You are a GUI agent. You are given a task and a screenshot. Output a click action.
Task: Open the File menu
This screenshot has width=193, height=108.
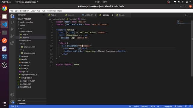(x=11, y=11)
